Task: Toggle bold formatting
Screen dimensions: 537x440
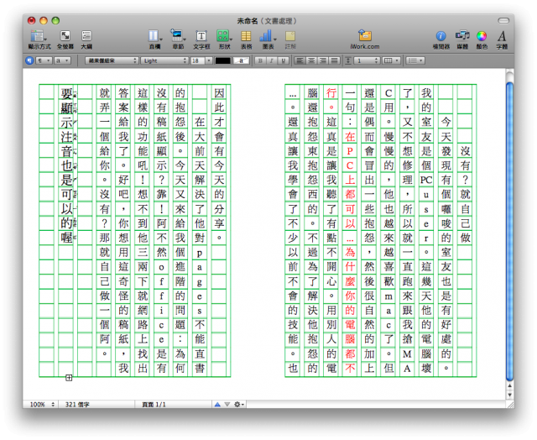Action: point(260,60)
